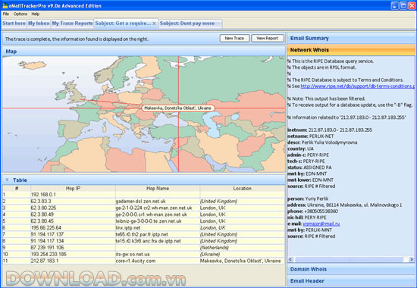The image size is (417, 288).
Task: Select hop name leibniz-ge-3-0-0-0.te.zen.net.uk
Action: tap(149, 221)
